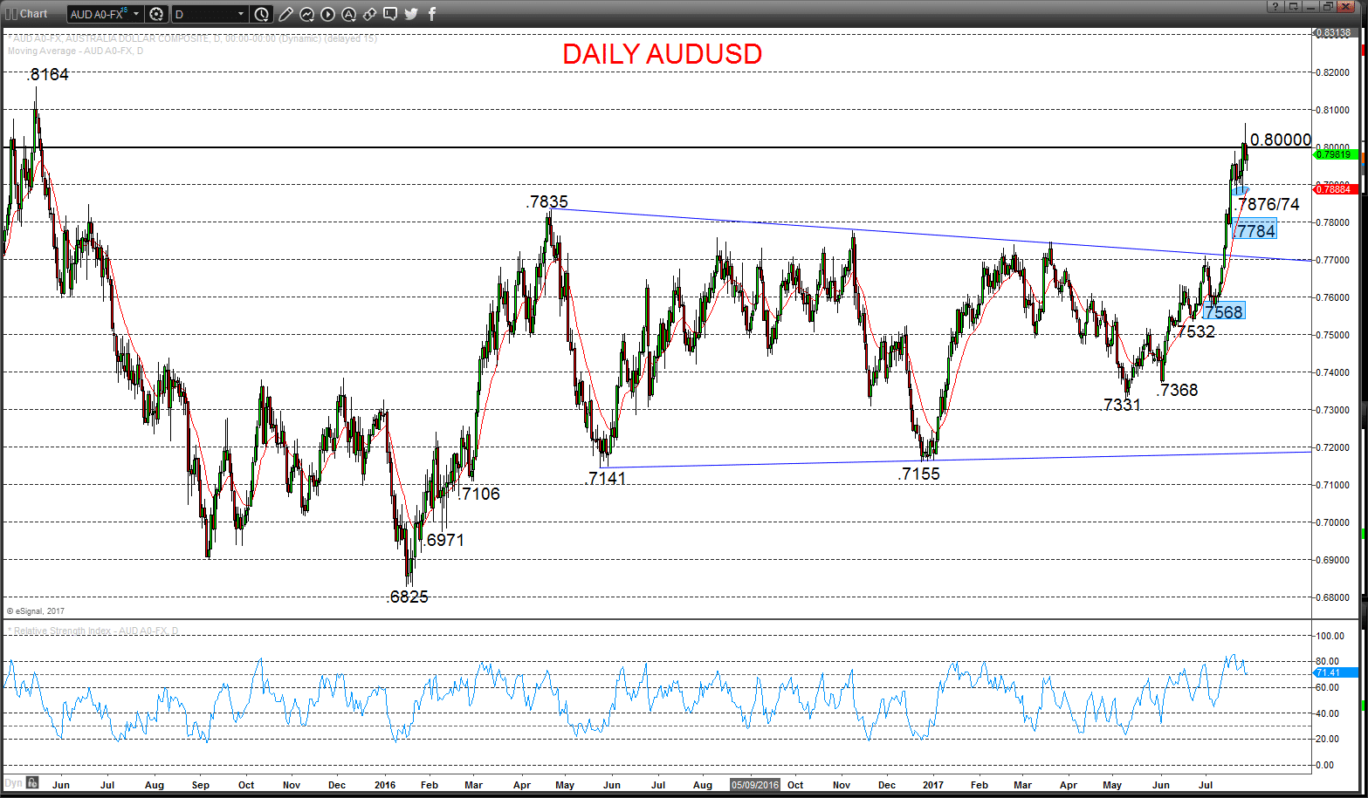Viewport: 1368px width, 798px height.
Task: Expand the D interval dropdown
Action: pyautogui.click(x=241, y=14)
